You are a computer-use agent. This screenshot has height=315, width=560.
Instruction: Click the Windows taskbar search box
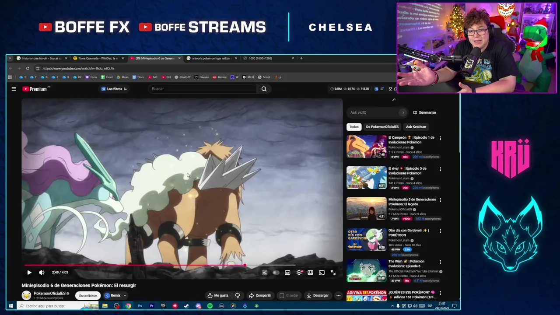[x=57, y=306]
